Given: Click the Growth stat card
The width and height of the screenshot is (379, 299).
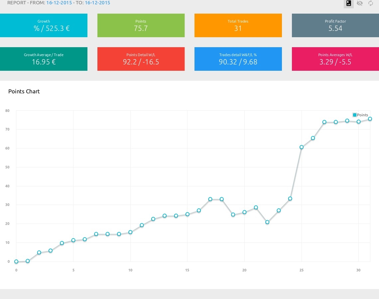Looking at the screenshot, I should [44, 25].
